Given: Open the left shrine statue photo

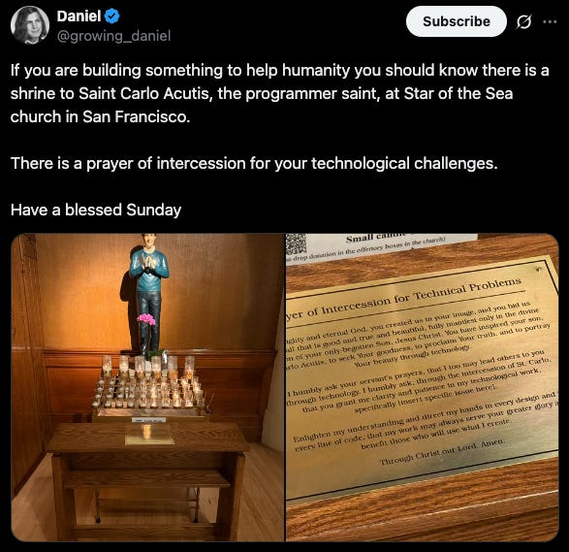Looking at the screenshot, I should pos(147,387).
